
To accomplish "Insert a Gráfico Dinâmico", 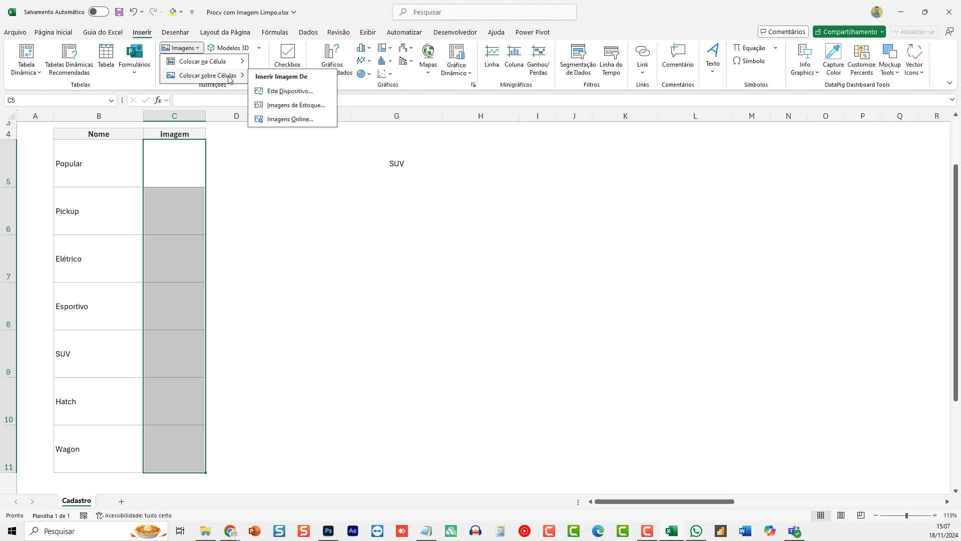I will click(x=456, y=60).
